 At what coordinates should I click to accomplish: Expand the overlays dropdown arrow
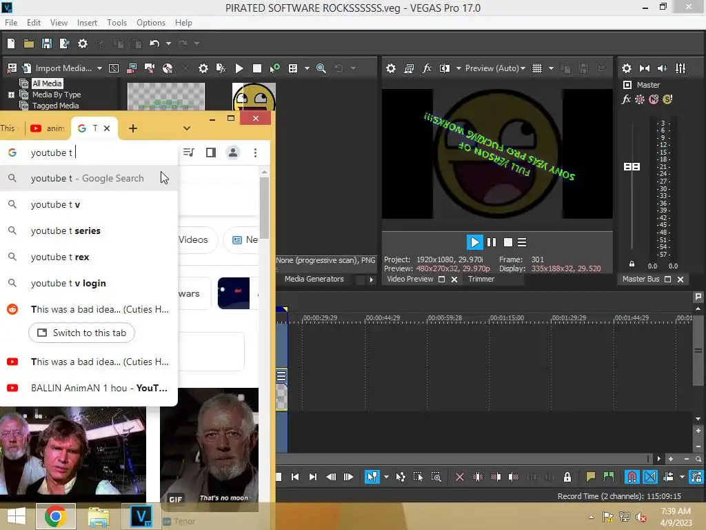click(x=551, y=68)
